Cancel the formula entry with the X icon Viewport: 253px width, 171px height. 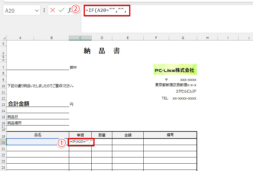(52, 10)
